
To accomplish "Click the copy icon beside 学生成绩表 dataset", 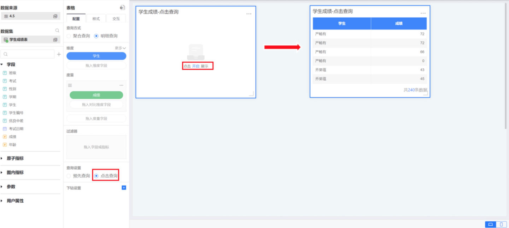I will point(55,40).
